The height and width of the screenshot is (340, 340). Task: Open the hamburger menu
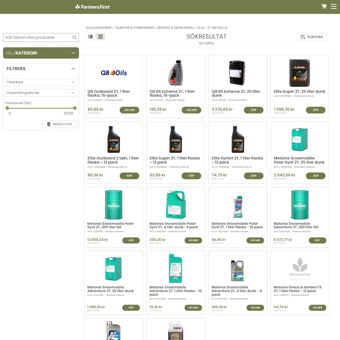tap(334, 6)
